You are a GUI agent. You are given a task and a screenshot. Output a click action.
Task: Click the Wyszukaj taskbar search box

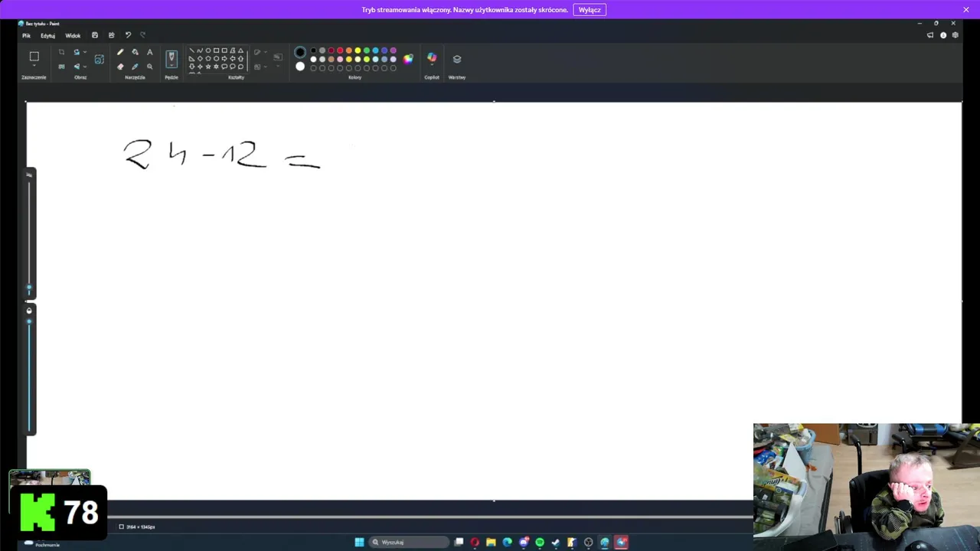(x=409, y=542)
